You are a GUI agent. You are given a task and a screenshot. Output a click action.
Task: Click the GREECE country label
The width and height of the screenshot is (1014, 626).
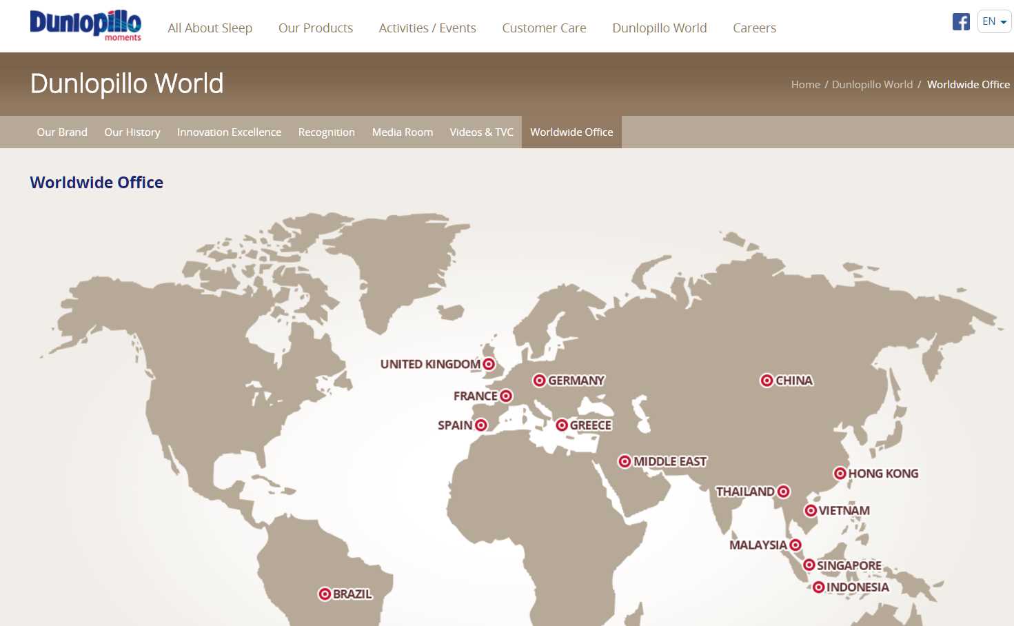[x=591, y=425]
